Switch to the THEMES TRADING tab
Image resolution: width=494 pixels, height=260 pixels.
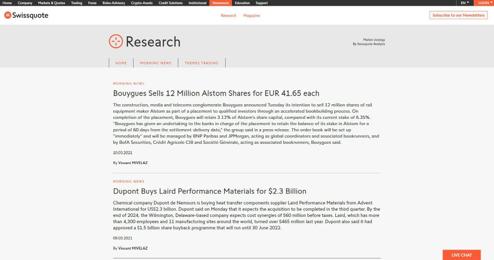pyautogui.click(x=202, y=63)
